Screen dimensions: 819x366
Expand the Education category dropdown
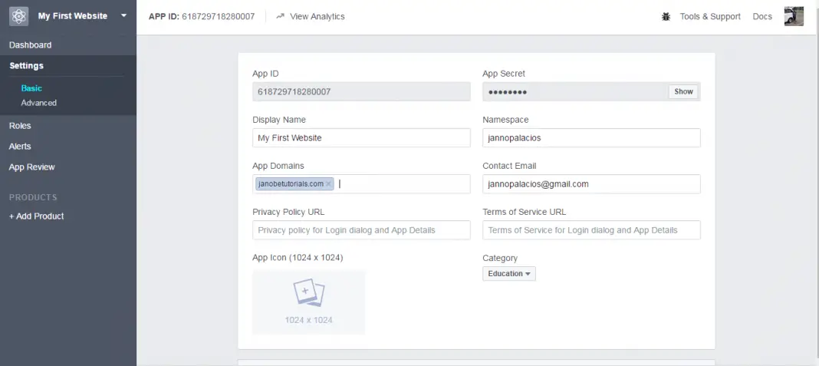click(509, 274)
